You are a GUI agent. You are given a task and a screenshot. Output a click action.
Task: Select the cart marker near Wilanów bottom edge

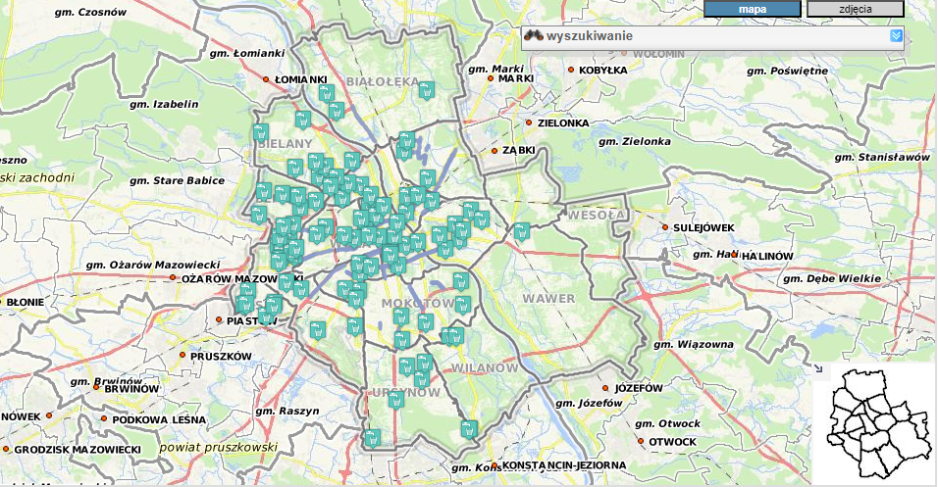[x=469, y=429]
